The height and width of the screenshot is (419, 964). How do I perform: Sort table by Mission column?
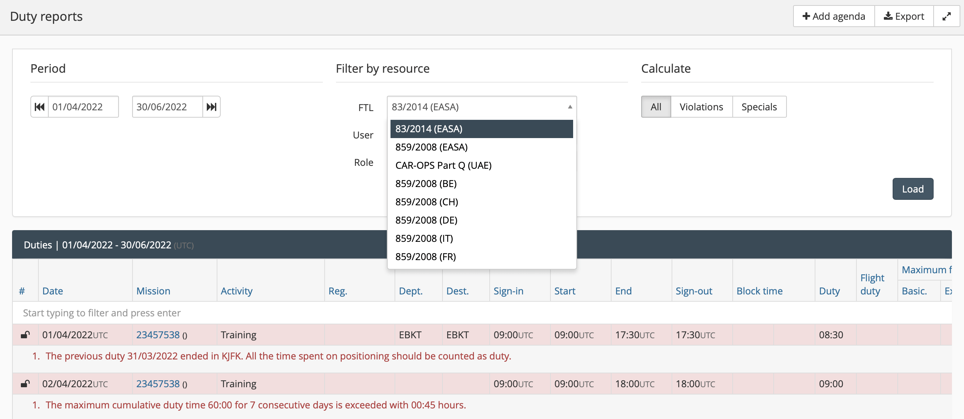(x=153, y=291)
